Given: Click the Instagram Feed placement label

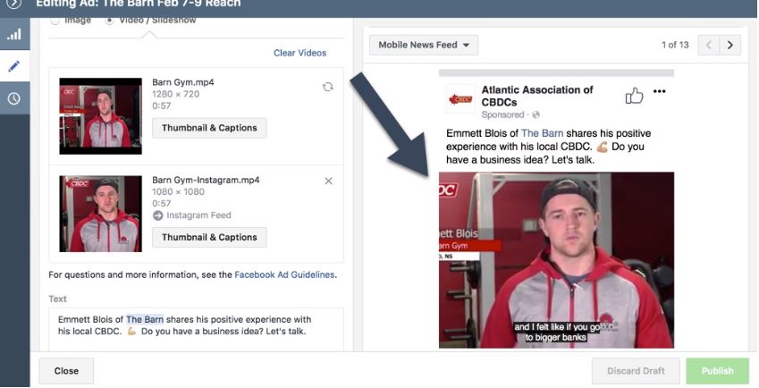Looking at the screenshot, I should pyautogui.click(x=199, y=215).
